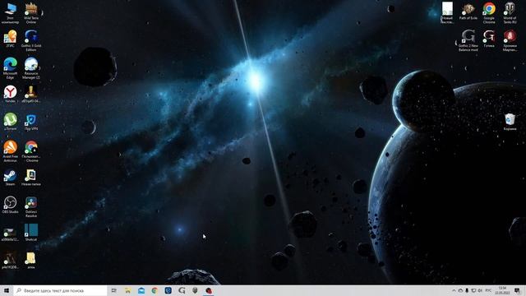
Task: Select the iTop VPN desktop icon
Action: [31, 122]
